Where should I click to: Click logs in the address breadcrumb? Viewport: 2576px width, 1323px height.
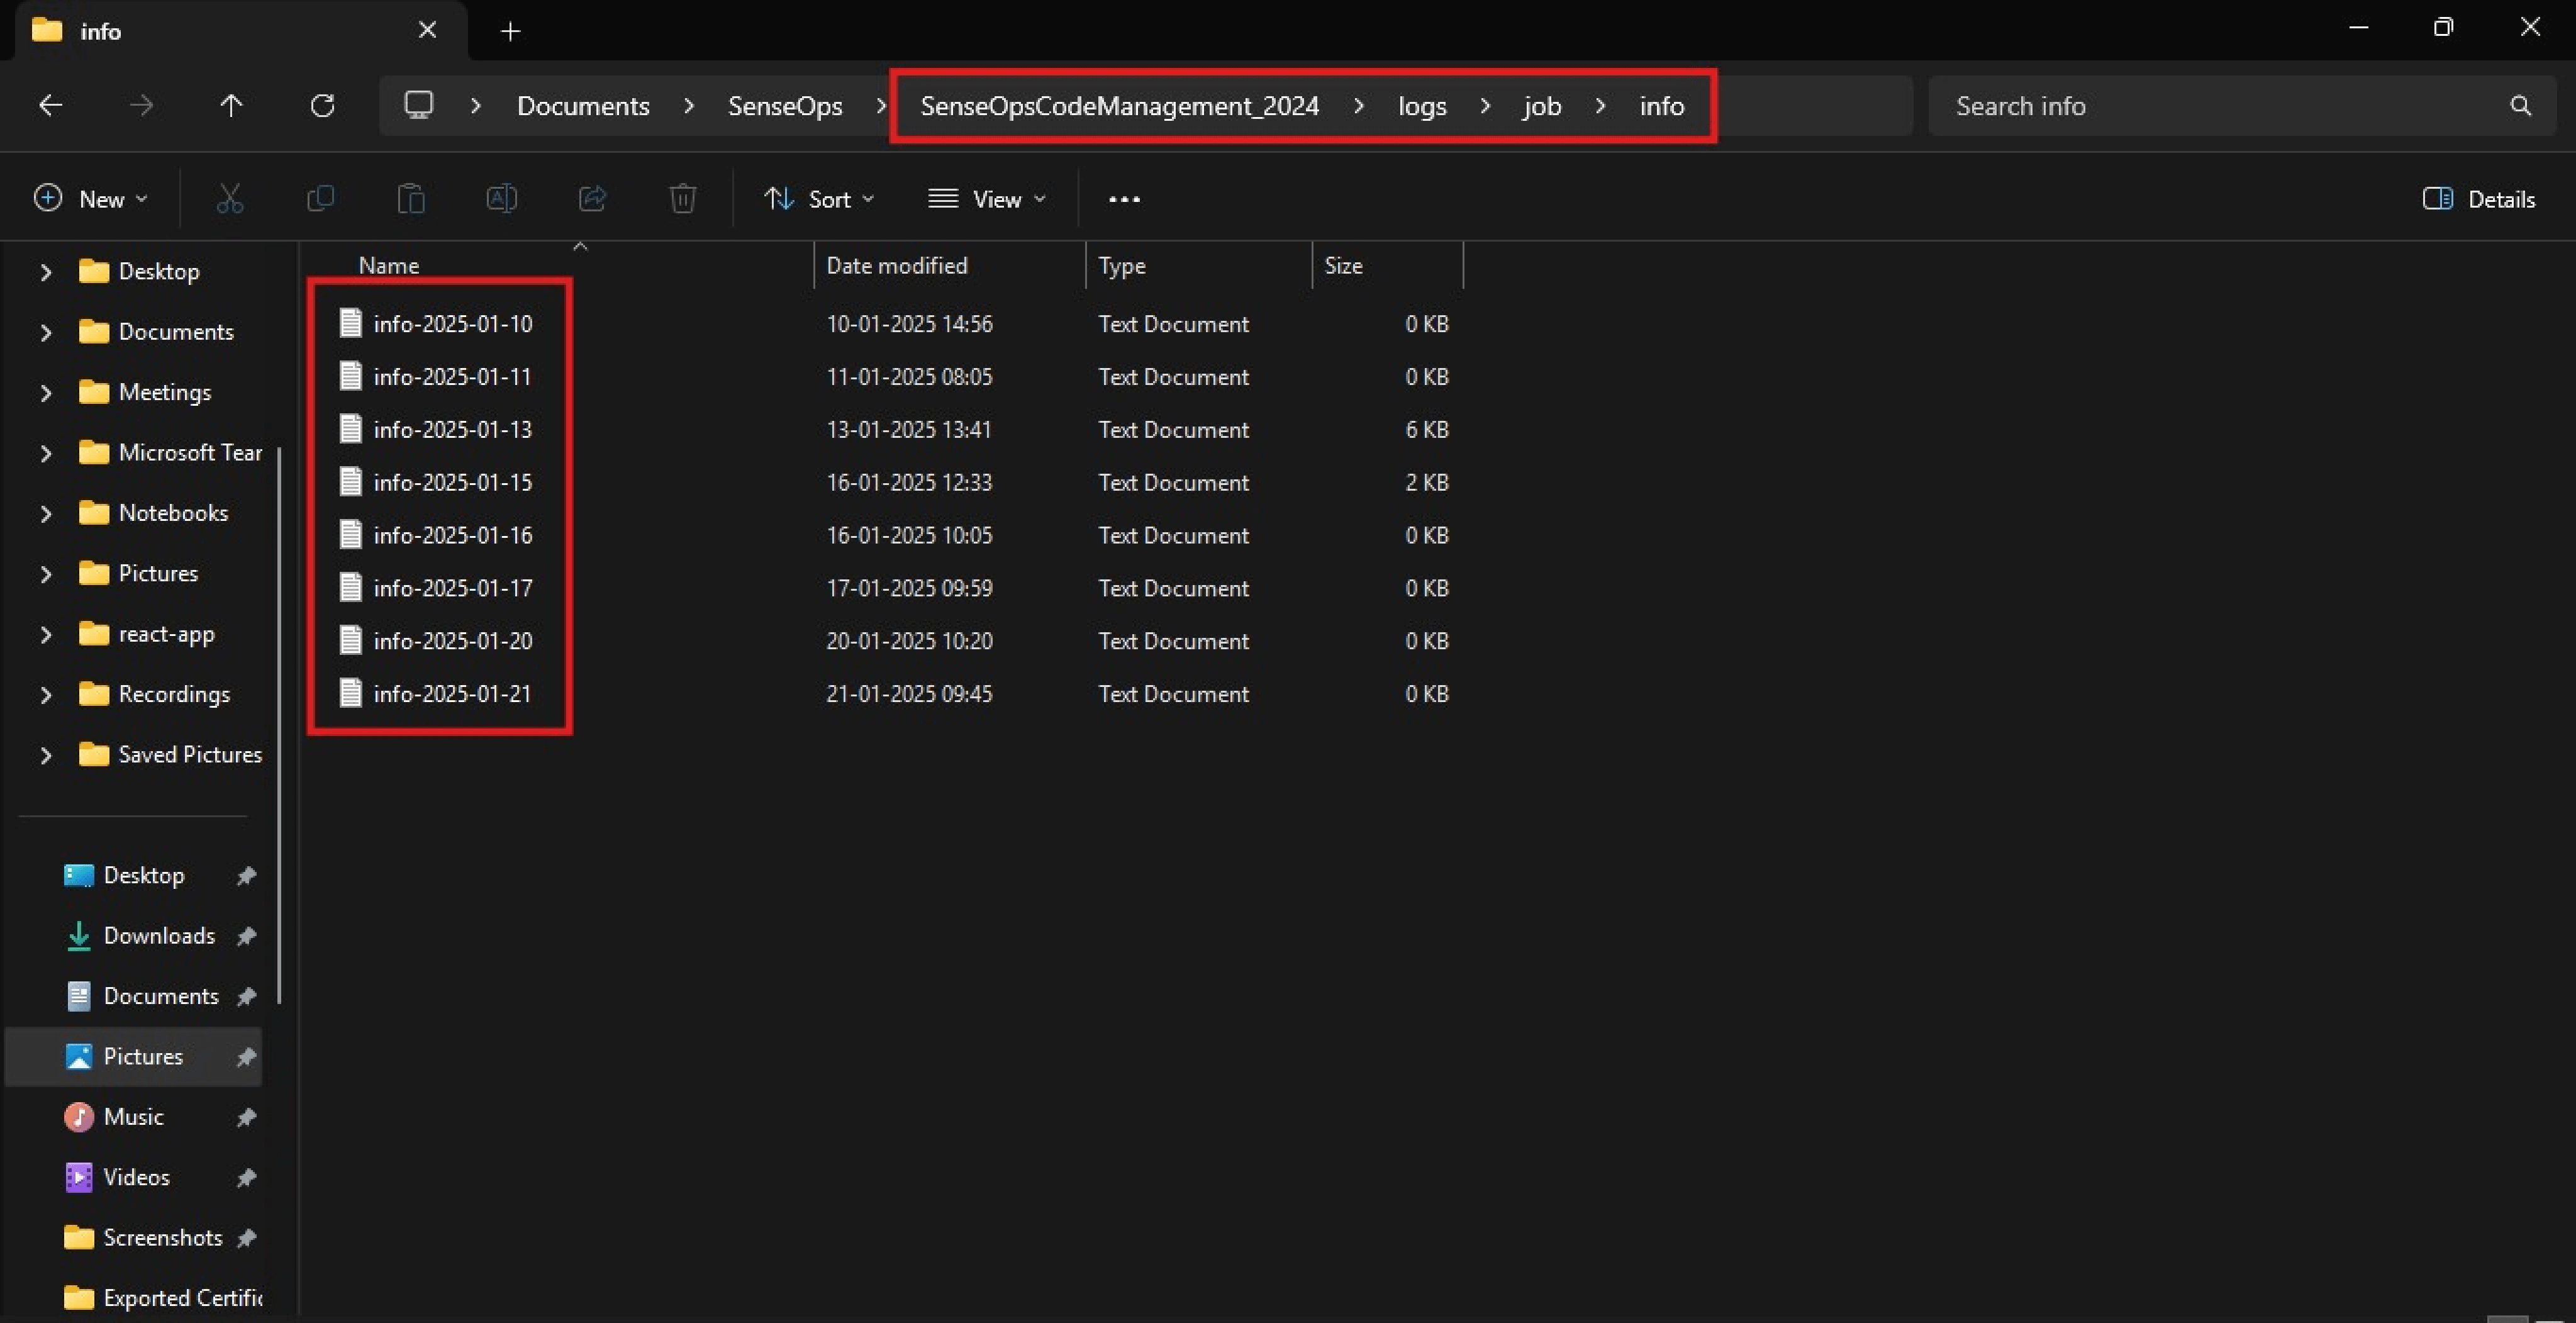(x=1422, y=106)
